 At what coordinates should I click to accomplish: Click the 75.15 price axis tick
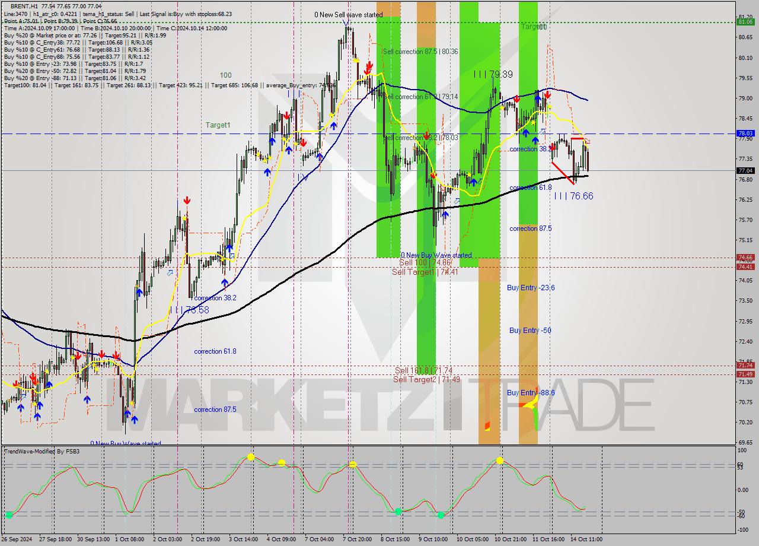[x=745, y=240]
